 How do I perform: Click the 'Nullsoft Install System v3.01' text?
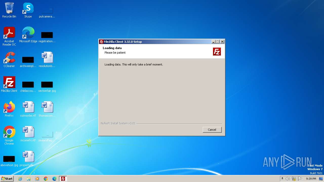pyautogui.click(x=118, y=123)
